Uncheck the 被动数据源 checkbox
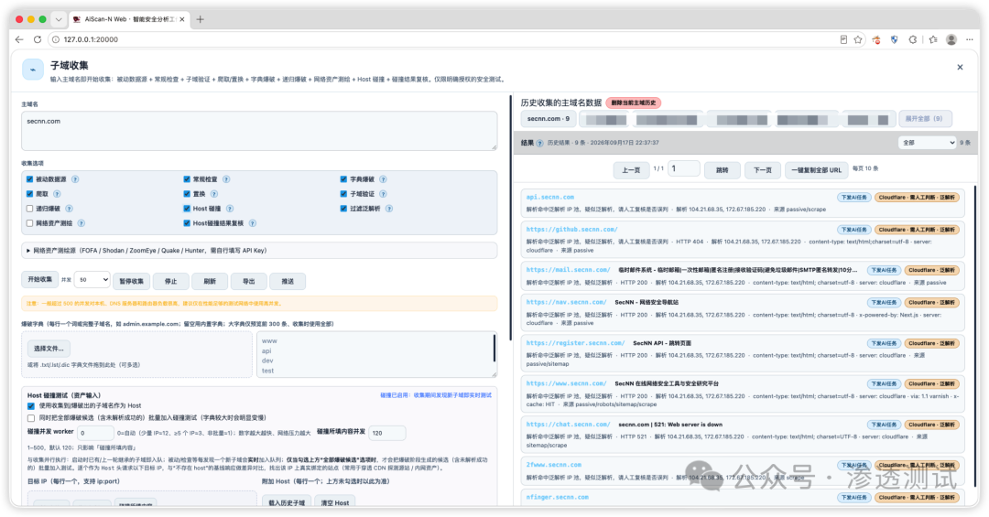This screenshot has height=517, width=989. [29, 179]
